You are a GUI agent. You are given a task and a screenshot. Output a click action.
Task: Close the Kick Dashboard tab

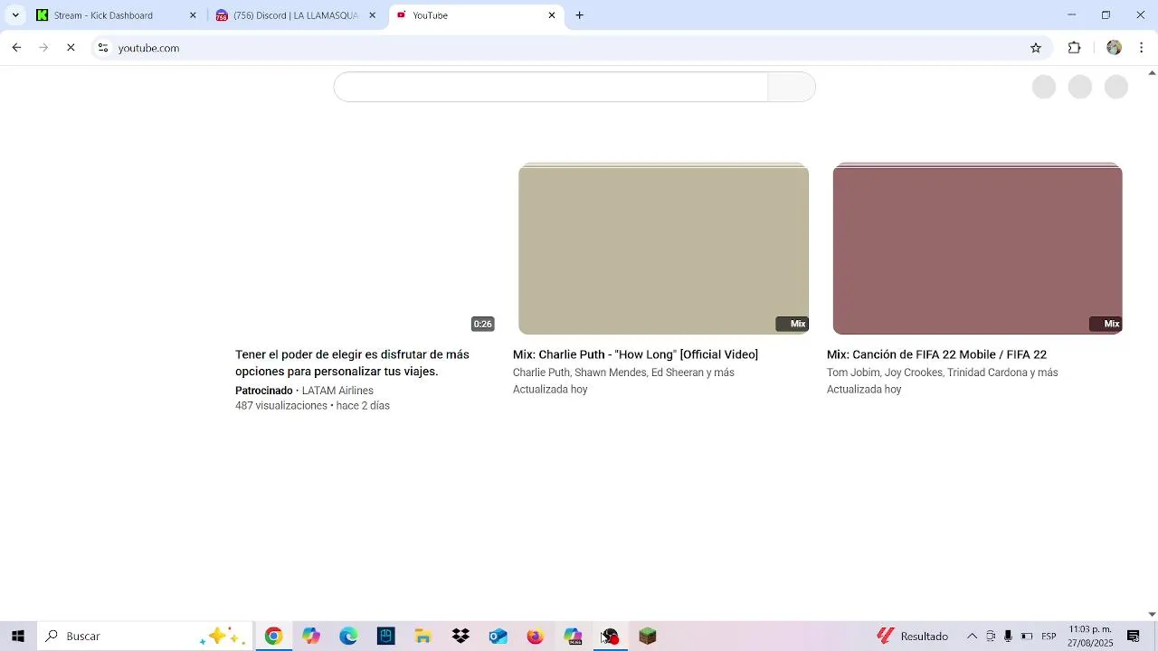pos(193,15)
